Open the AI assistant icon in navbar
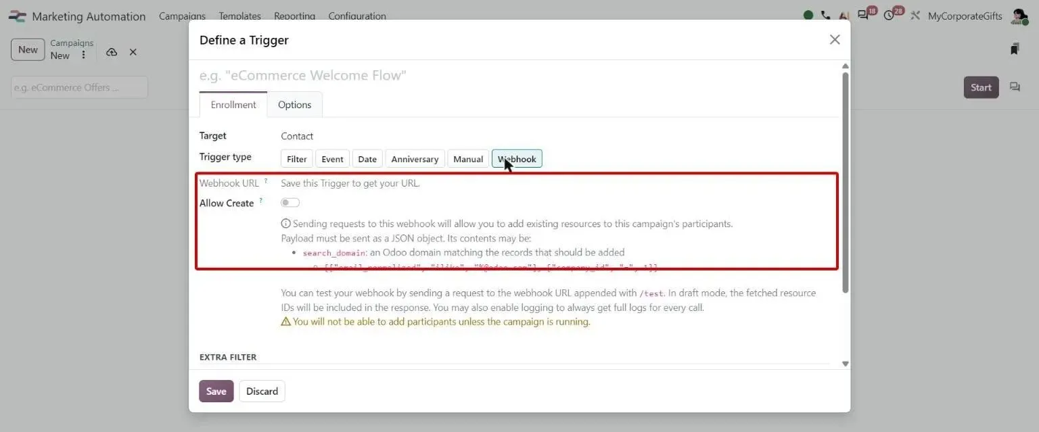Image resolution: width=1039 pixels, height=432 pixels. 844,16
